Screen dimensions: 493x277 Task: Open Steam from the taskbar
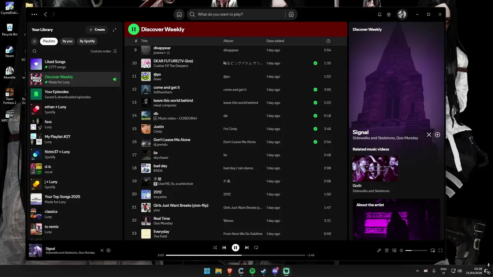click(263, 271)
